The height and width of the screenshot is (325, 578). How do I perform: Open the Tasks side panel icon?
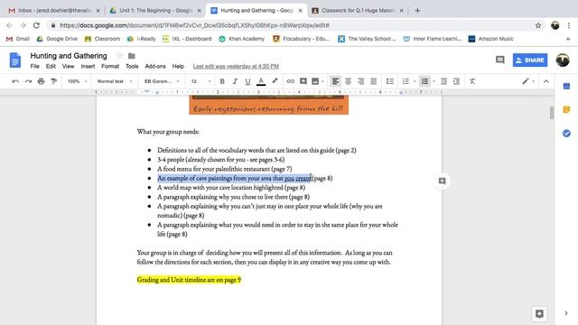tap(566, 133)
